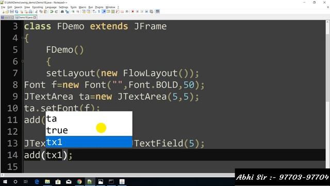The image size is (330, 186).
Task: Open Windows Start menu
Action: [5, 181]
